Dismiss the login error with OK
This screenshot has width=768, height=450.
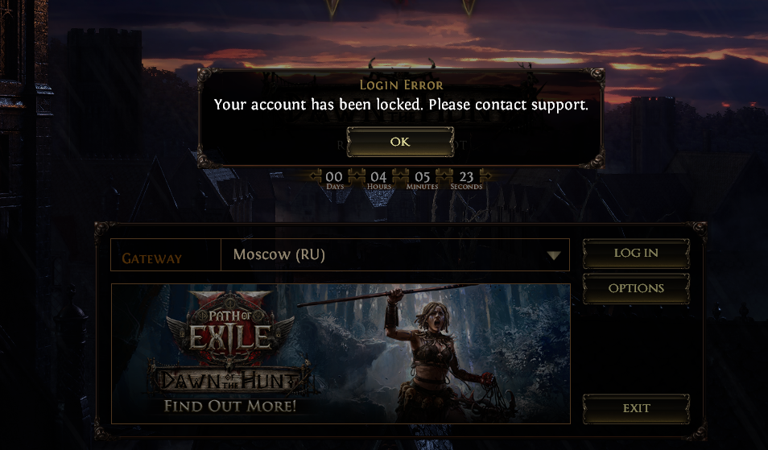tap(400, 142)
